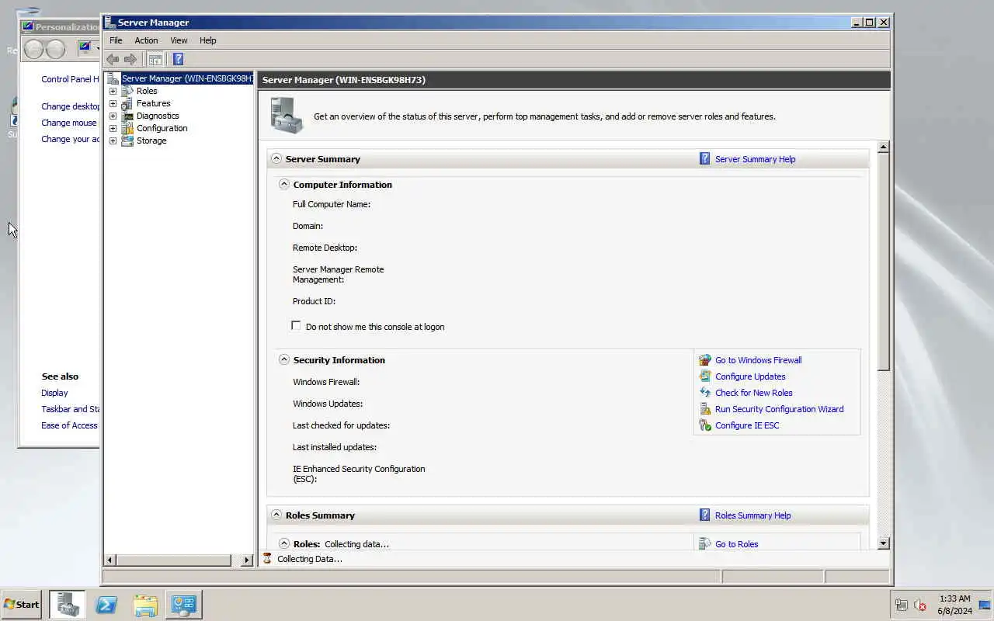Click Display link in Personalization window
The width and height of the screenshot is (994, 621).
54,393
